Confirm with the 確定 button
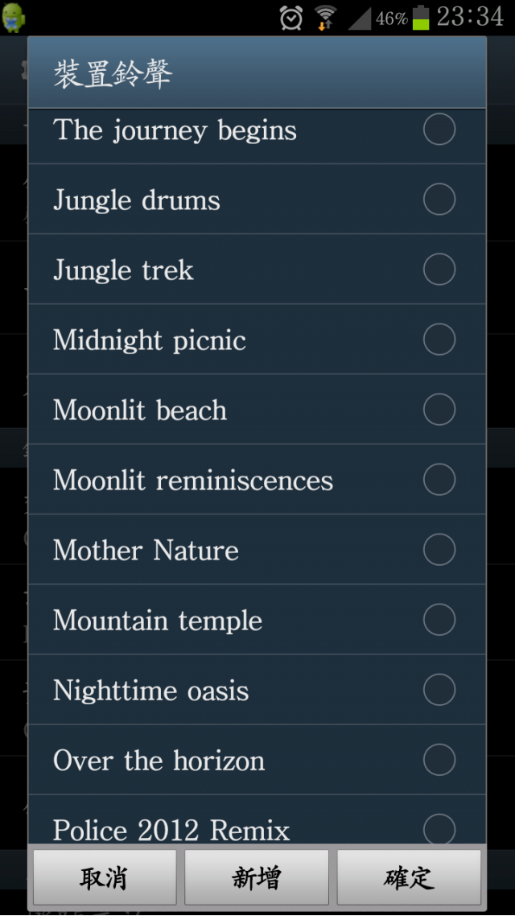The height and width of the screenshot is (916, 515). pos(410,877)
